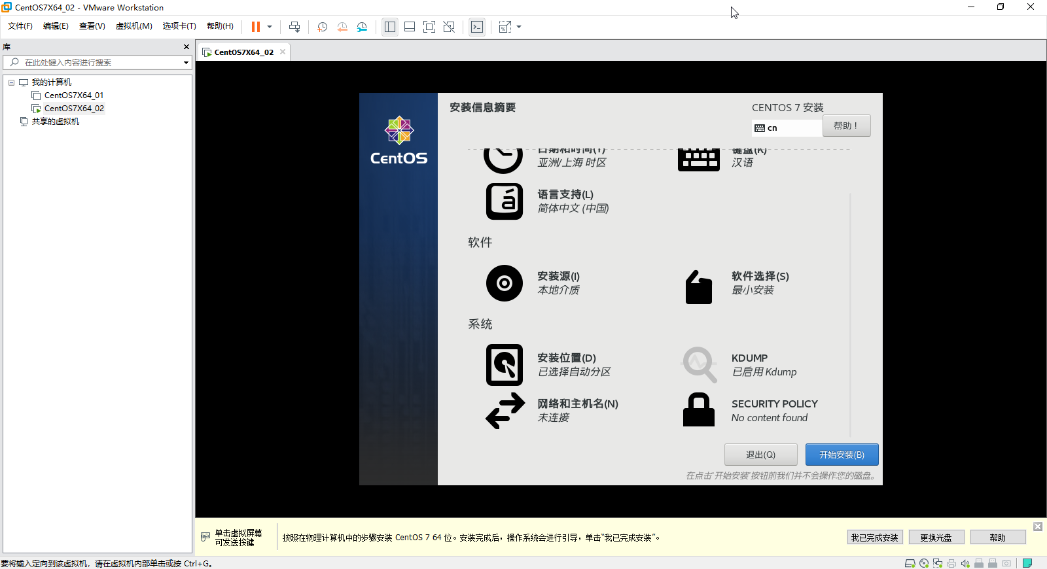Open 语言支持(L) language icon
This screenshot has width=1047, height=569.
tap(505, 201)
